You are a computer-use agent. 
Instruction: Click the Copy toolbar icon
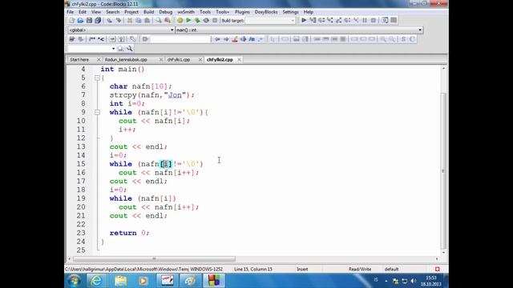pyautogui.click(x=139, y=20)
